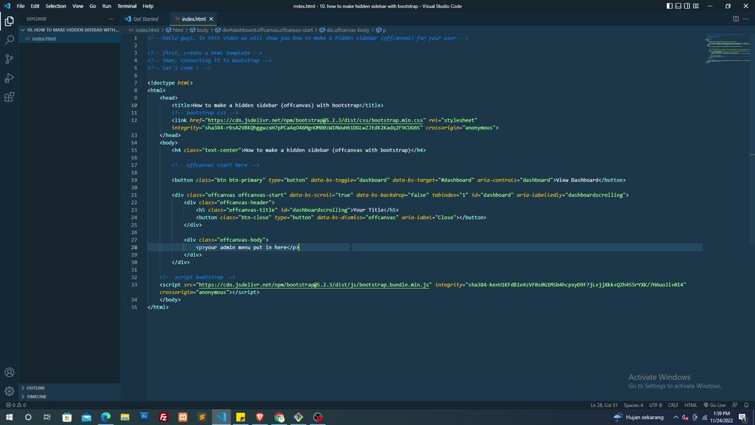The image size is (755, 425).
Task: Expand the Timeline section
Action: [x=70, y=397]
